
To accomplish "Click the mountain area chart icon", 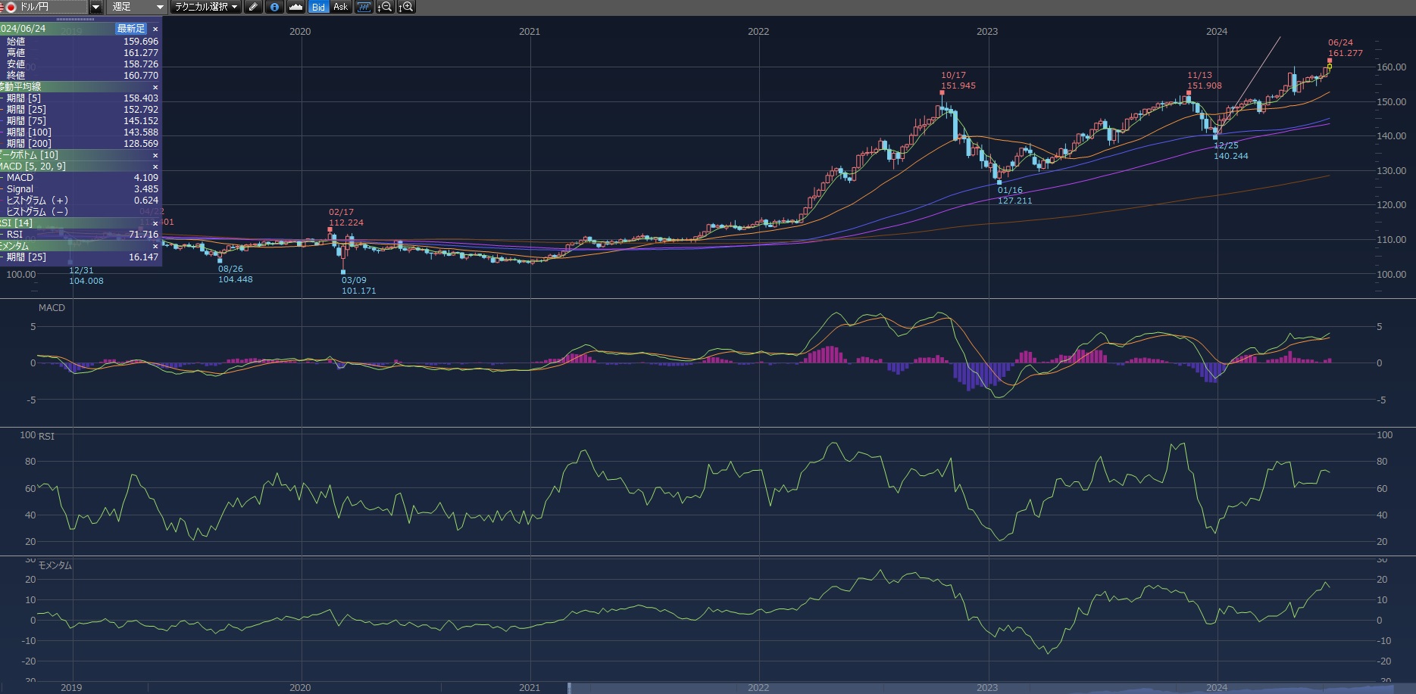I will (x=296, y=7).
